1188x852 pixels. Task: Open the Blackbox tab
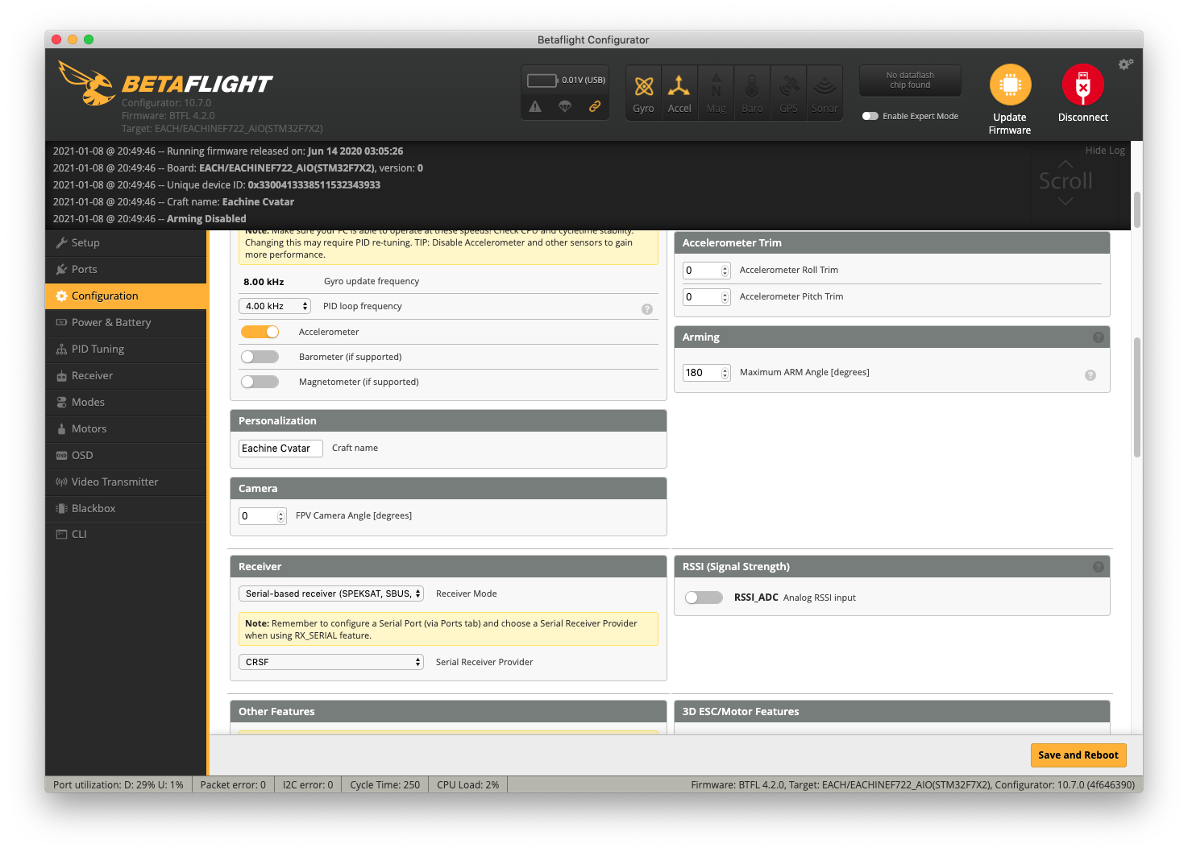point(126,509)
